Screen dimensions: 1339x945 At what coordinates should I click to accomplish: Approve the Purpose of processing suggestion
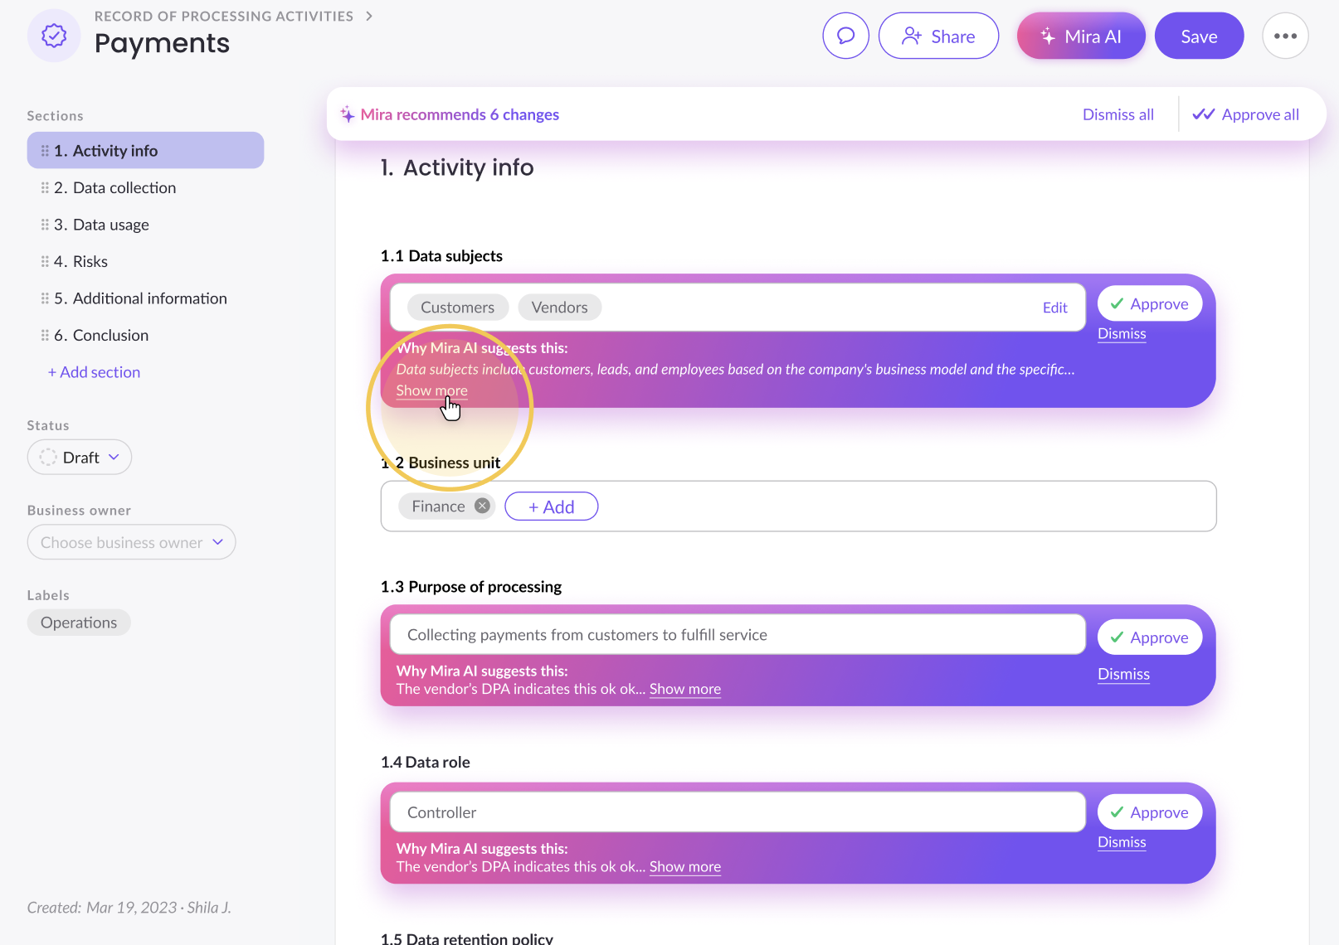click(1150, 637)
